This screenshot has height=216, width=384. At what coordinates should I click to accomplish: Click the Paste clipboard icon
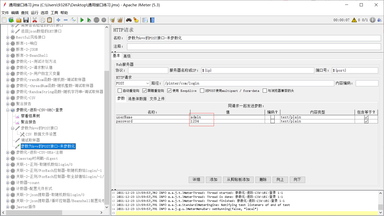coord(50,20)
